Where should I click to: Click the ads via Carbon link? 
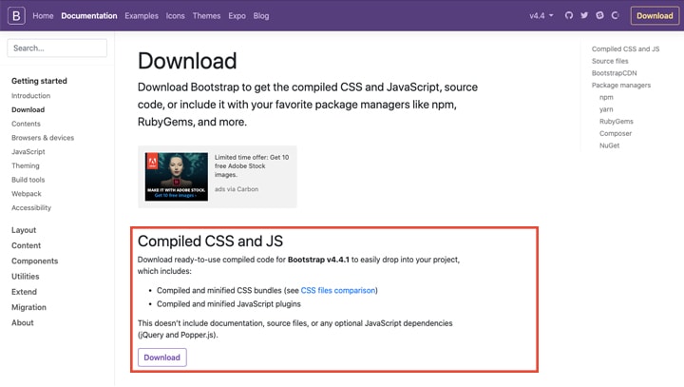237,189
